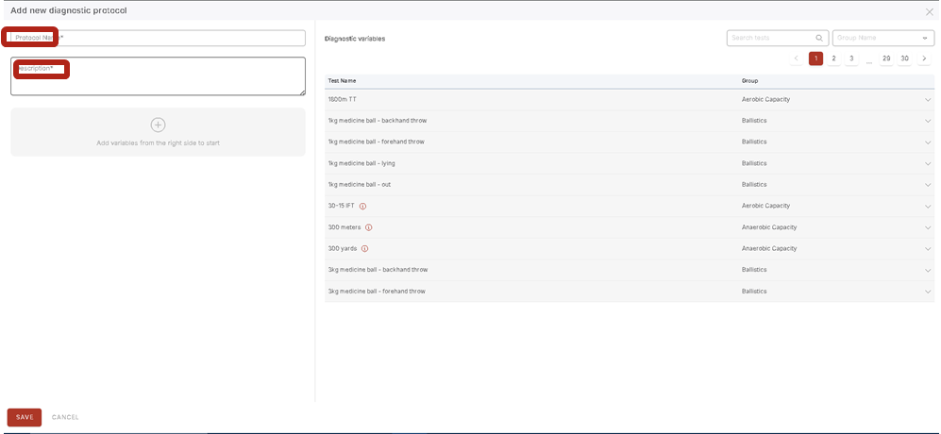941x434 pixels.
Task: Select page 29 in pagination
Action: (886, 58)
